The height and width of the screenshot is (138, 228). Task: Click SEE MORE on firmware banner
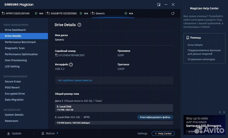191,131
